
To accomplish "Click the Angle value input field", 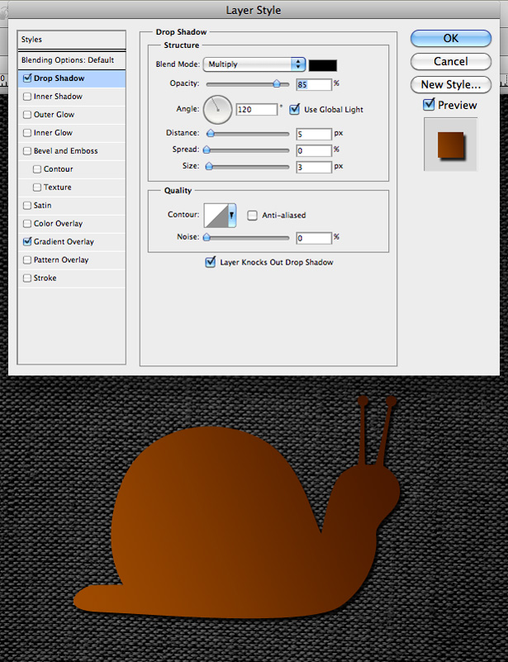I will click(257, 110).
